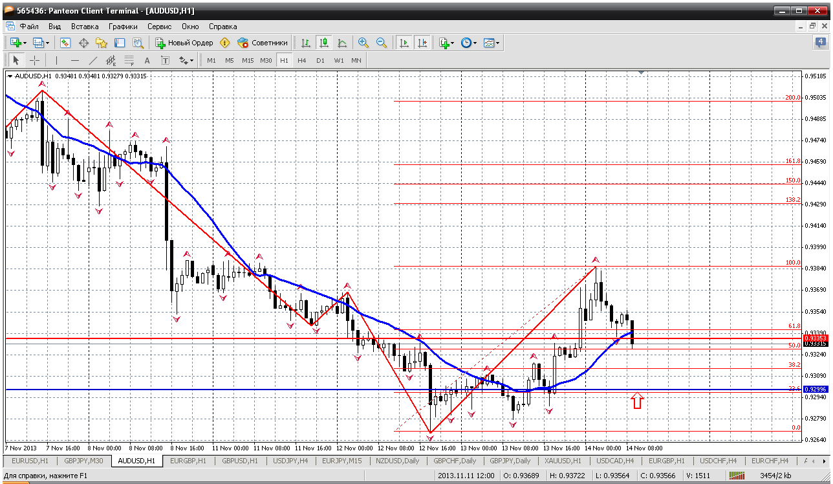Open the Вставка menu
833x484 pixels.
(85, 27)
